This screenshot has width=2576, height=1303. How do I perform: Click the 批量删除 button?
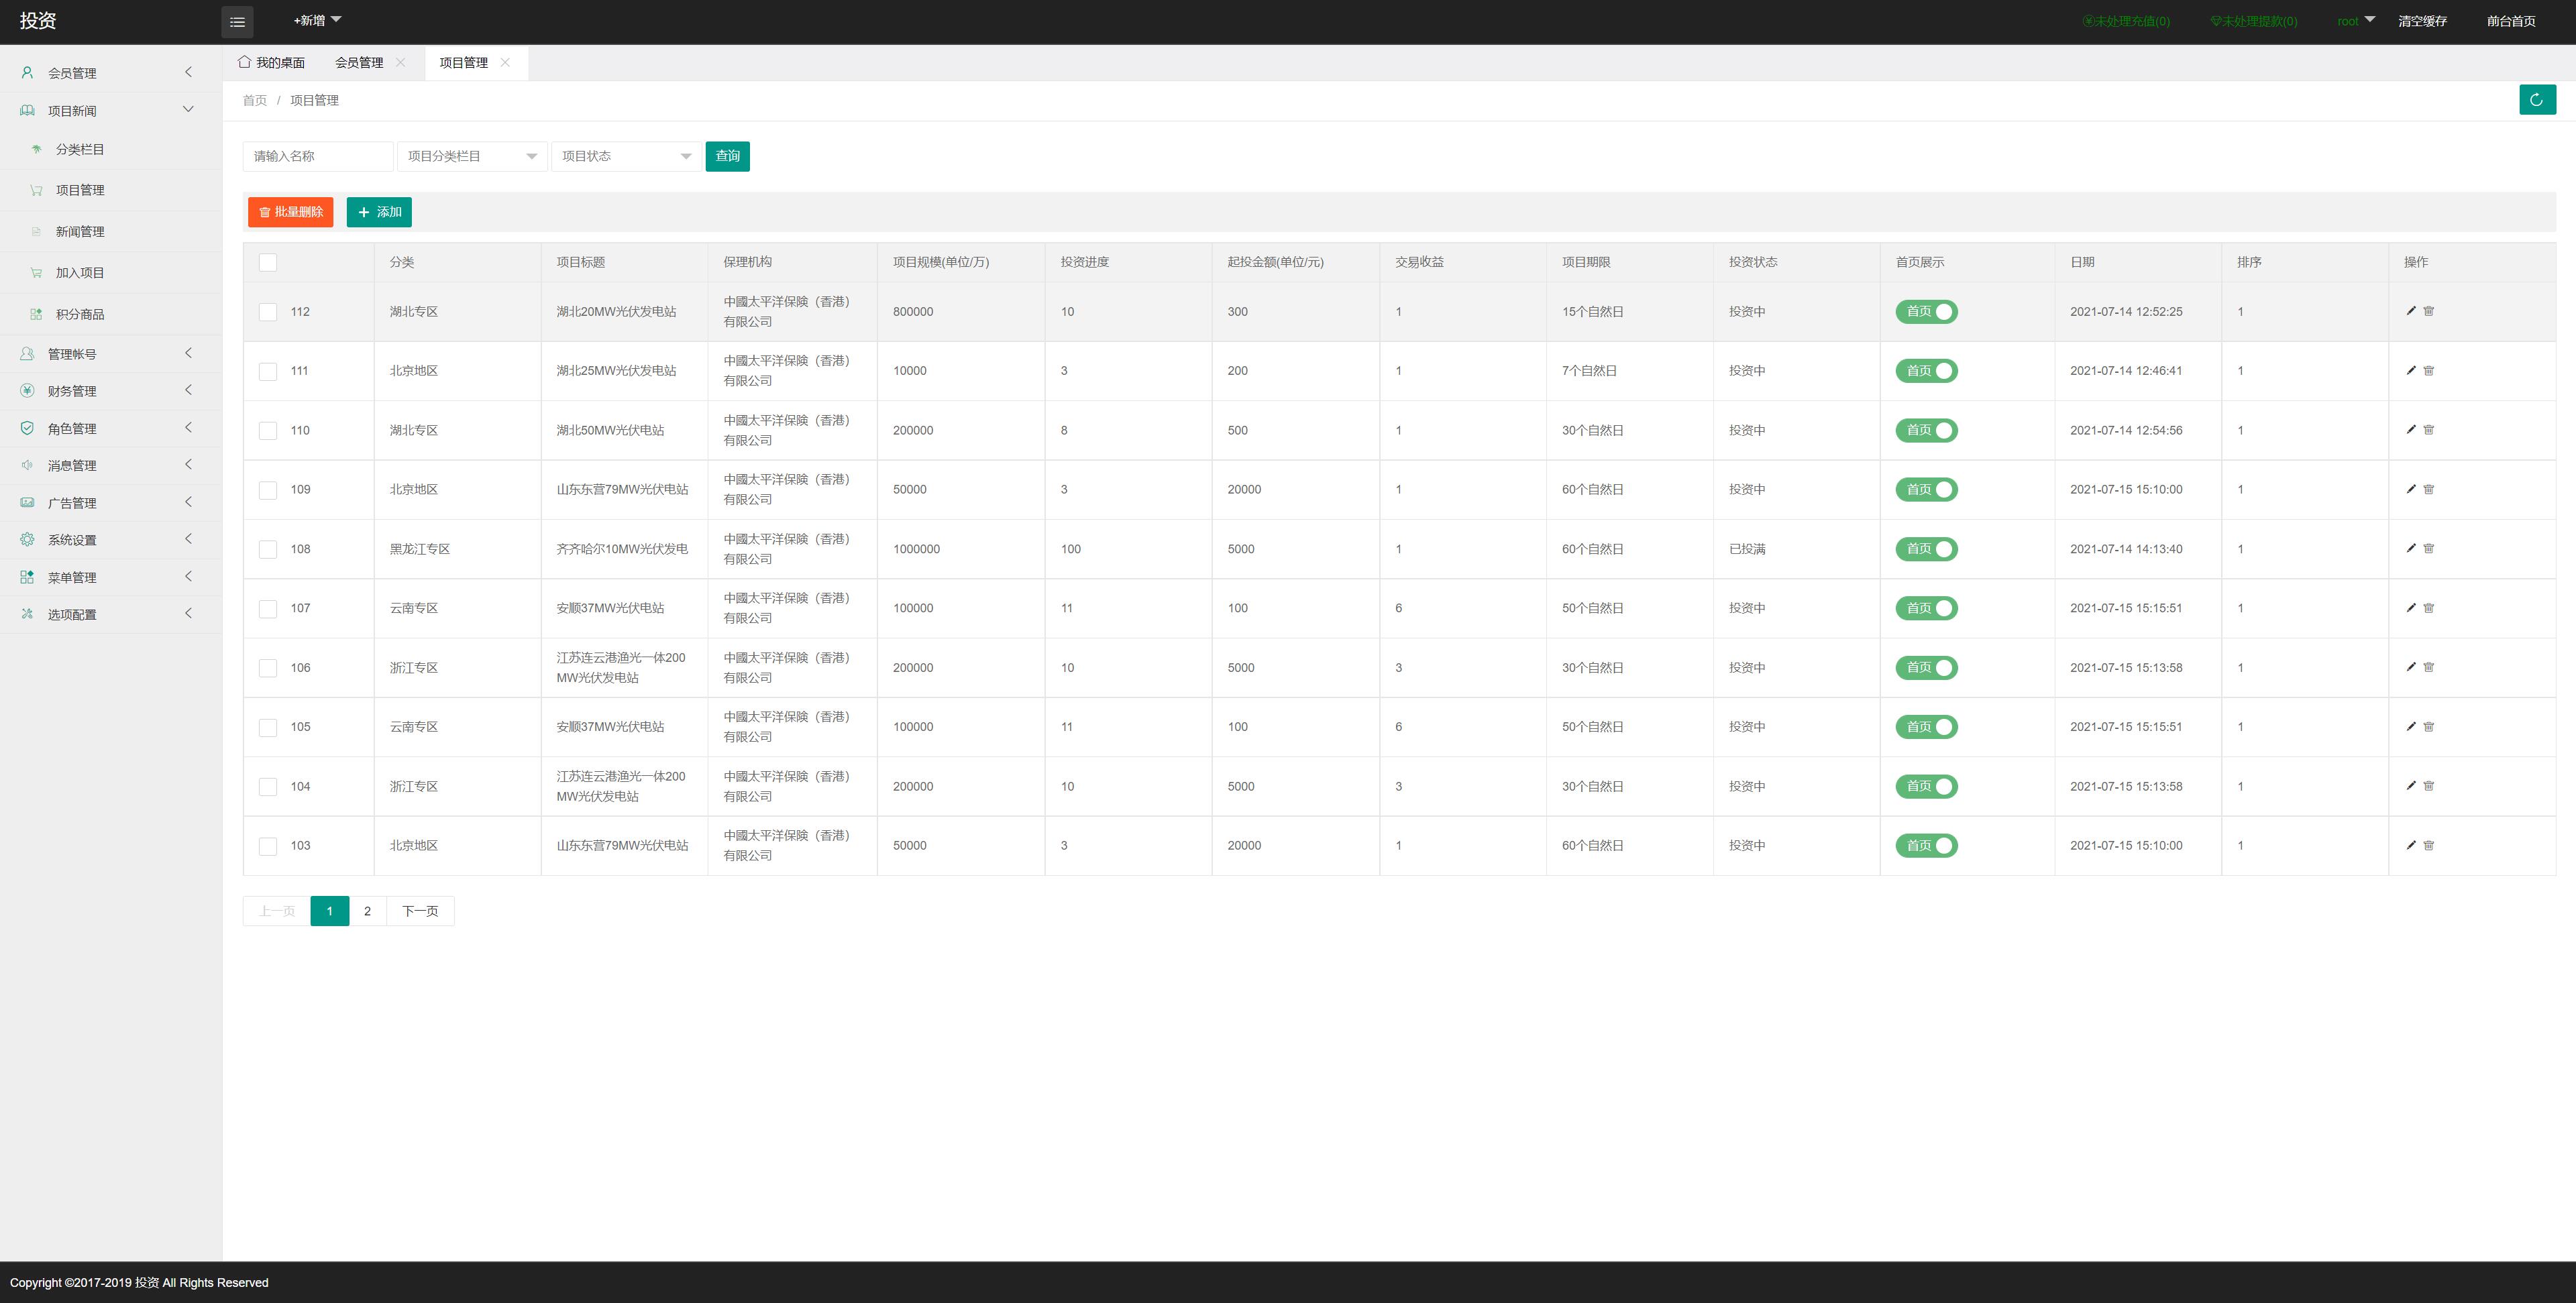[290, 212]
